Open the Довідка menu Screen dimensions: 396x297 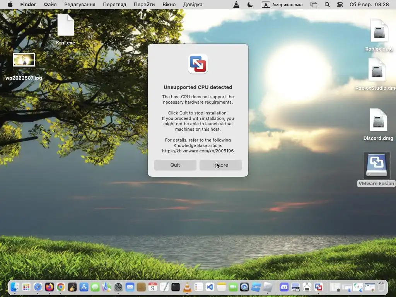[x=193, y=5]
